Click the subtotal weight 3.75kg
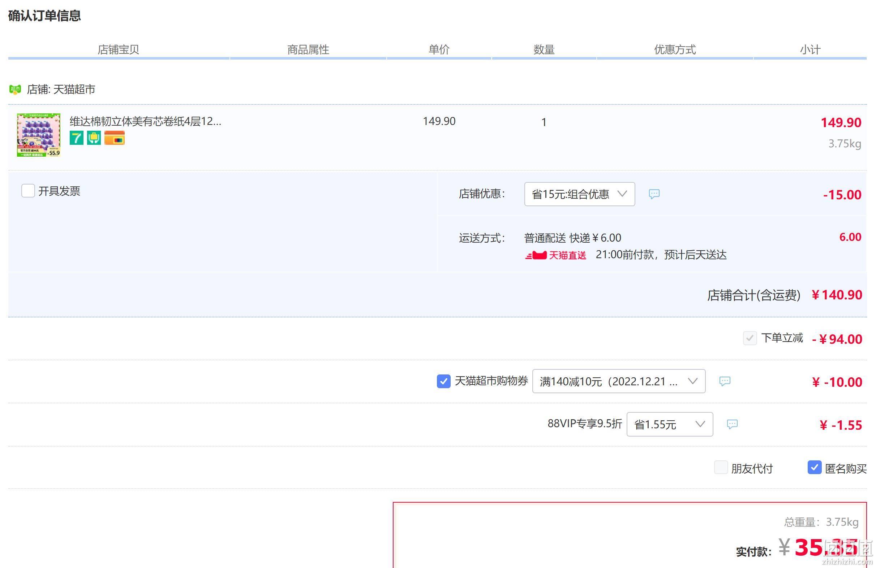The height and width of the screenshot is (568, 876). click(845, 143)
